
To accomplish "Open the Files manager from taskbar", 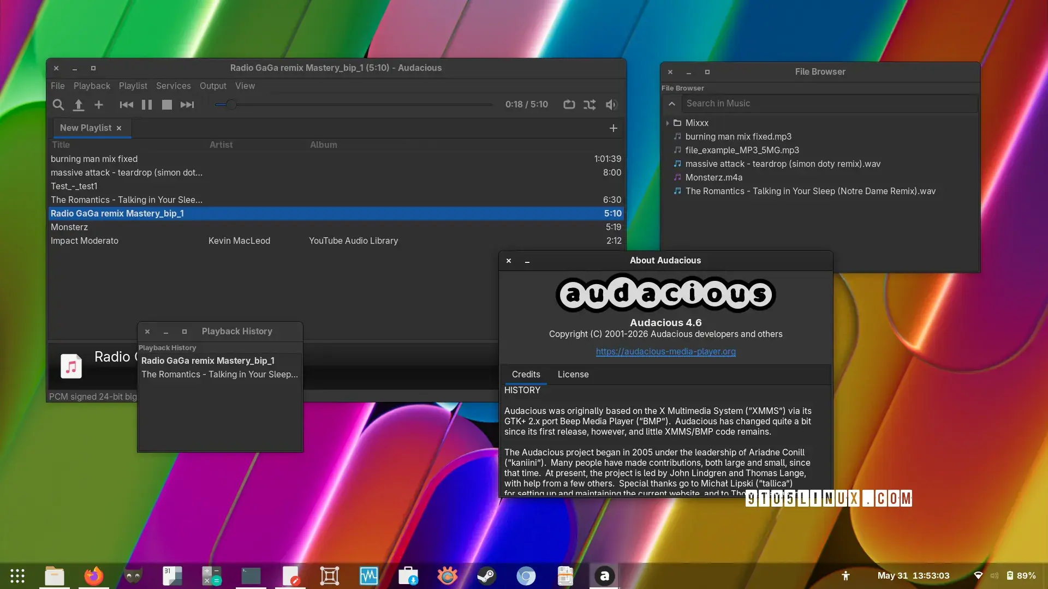I will pyautogui.click(x=55, y=576).
